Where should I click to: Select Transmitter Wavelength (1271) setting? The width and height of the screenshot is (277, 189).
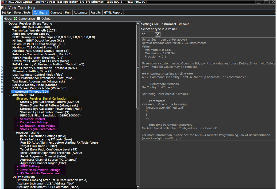pyautogui.click(x=34, y=30)
